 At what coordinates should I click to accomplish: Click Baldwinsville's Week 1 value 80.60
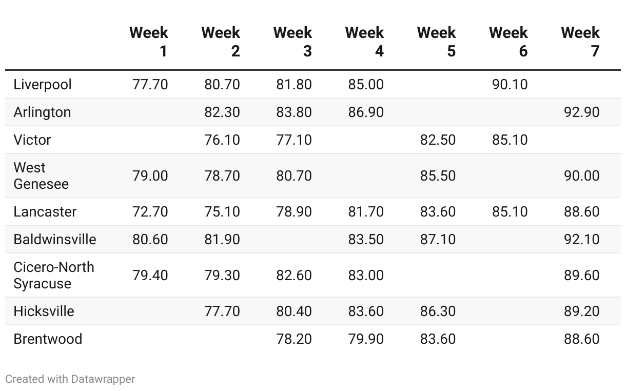pos(150,240)
